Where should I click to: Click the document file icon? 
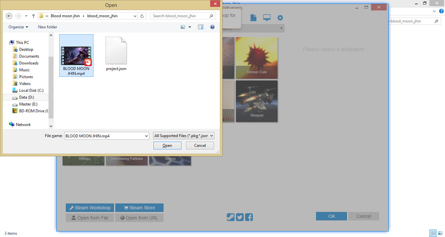[253, 18]
